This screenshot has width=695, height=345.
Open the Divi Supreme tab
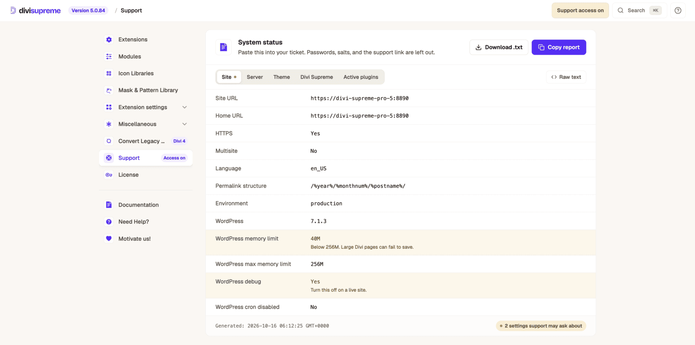pyautogui.click(x=317, y=77)
